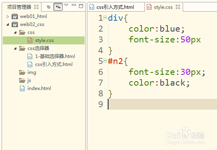Click line number 3 in gutter
Viewport: 217px width, 150px height.
click(101, 40)
